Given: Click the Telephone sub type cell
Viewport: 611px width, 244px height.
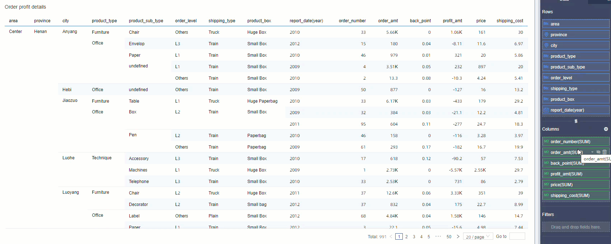Looking at the screenshot, I should pos(139,182).
